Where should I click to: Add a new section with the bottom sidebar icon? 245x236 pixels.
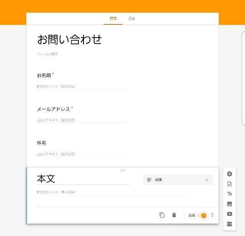pos(229,224)
